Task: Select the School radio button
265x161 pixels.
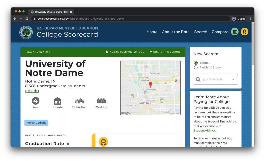Action: (196, 63)
